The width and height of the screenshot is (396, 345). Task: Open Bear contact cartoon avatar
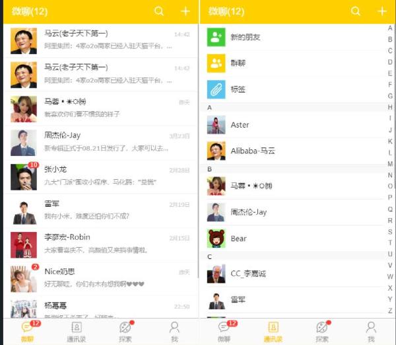coord(216,239)
